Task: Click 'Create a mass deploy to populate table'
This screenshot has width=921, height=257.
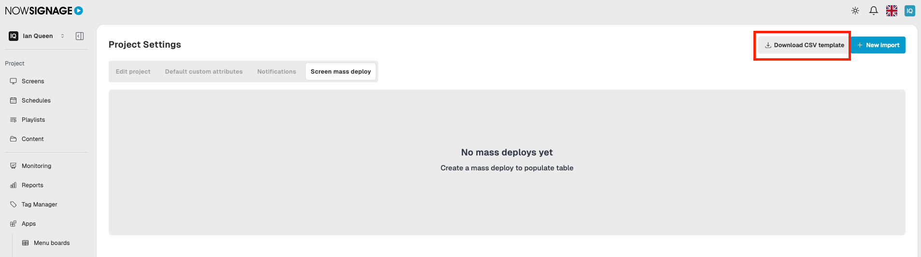Action: tap(507, 168)
